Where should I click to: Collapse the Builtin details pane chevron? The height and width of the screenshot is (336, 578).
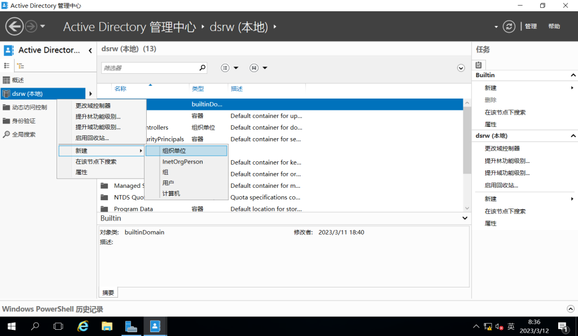click(465, 218)
